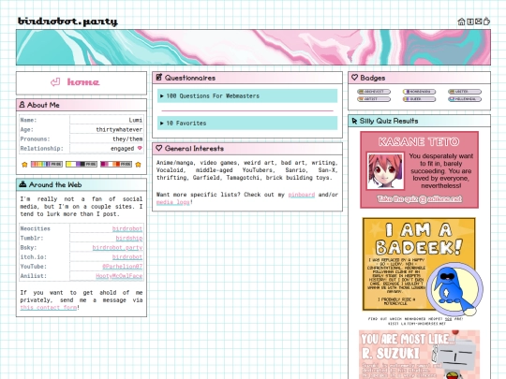Click 'Take the quiz @ adikoe.net' link
The image size is (506, 379).
(x=419, y=199)
